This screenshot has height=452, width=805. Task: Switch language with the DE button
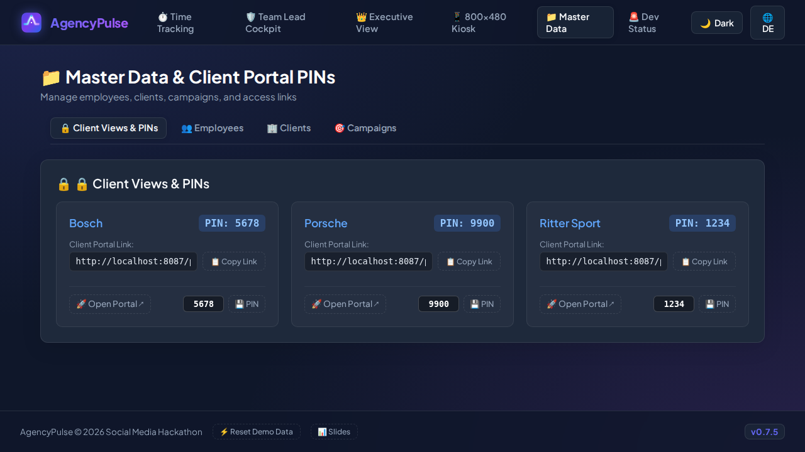coord(767,23)
